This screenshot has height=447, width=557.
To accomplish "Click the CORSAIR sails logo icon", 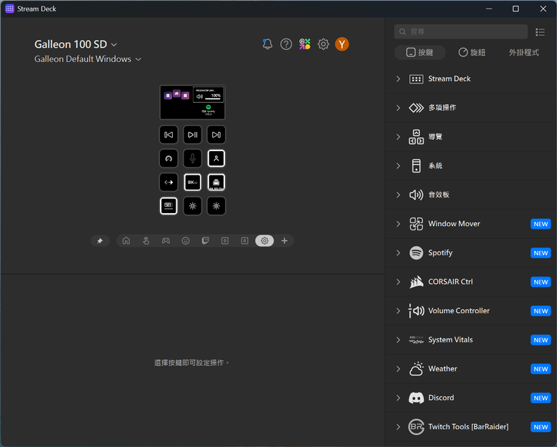I will point(416,282).
